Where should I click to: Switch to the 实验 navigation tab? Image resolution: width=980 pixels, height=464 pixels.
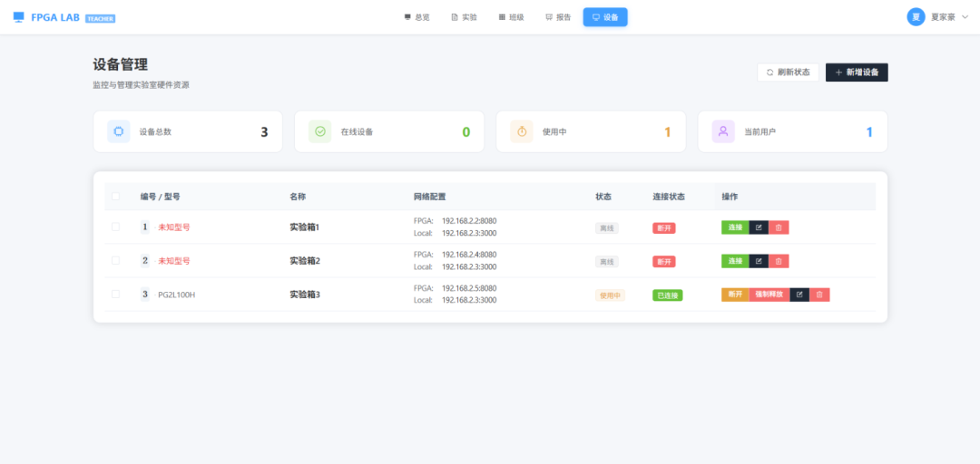[x=464, y=17]
